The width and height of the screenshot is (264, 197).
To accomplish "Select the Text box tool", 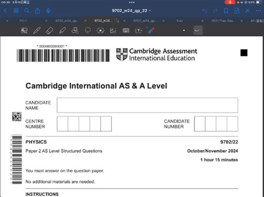I will [139, 30].
